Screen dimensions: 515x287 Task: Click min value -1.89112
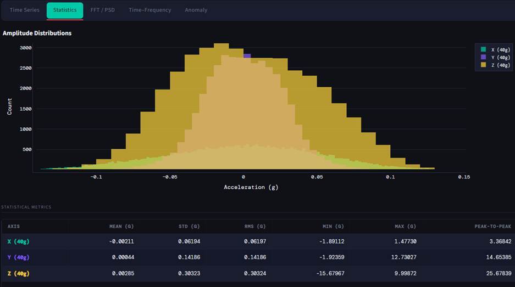332,241
